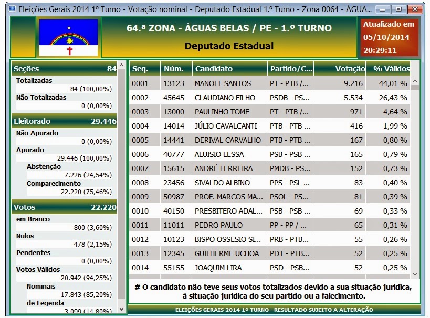Sort by the % Válidos column header
Screen dimensions: 430x318
pyautogui.click(x=389, y=69)
